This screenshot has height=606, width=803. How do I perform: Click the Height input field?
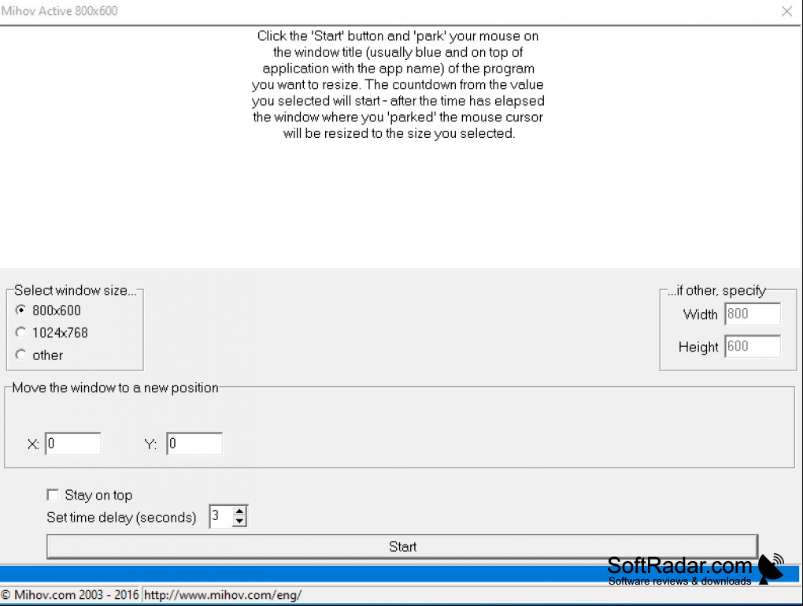(x=753, y=347)
